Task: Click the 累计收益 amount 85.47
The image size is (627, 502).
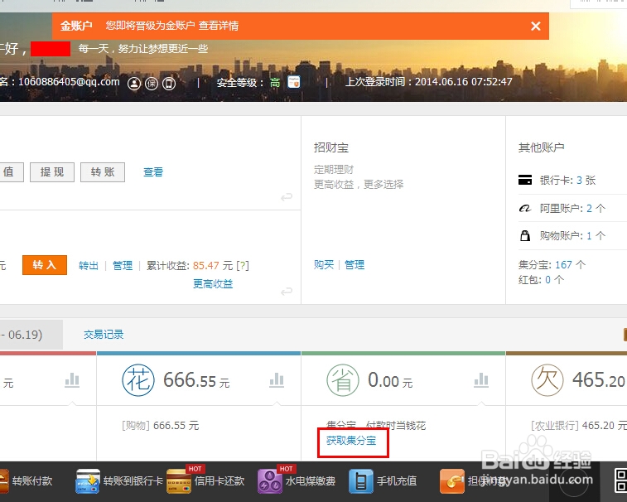Action: pyautogui.click(x=206, y=266)
